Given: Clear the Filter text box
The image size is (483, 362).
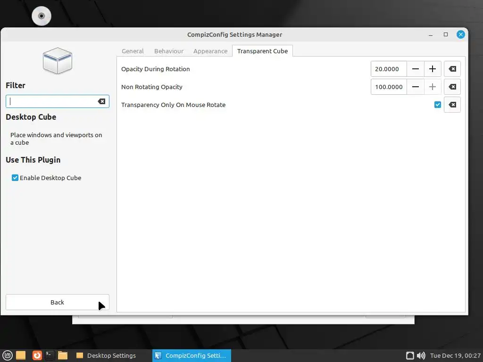Looking at the screenshot, I should [x=101, y=101].
